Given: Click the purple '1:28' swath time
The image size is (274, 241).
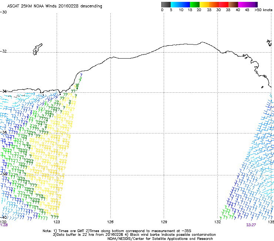Looking at the screenshot, I should click(x=4, y=225).
